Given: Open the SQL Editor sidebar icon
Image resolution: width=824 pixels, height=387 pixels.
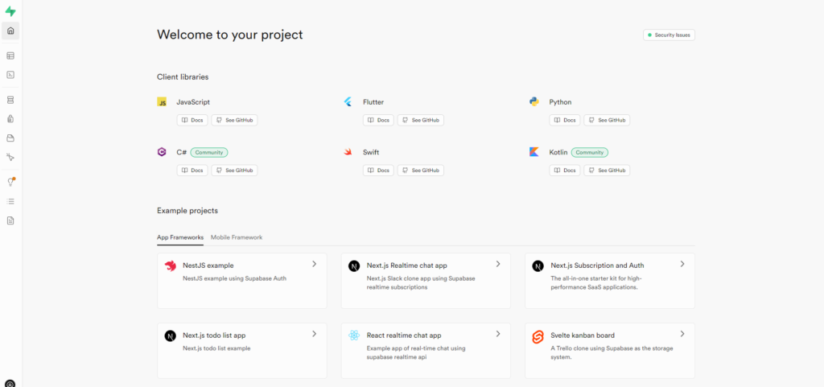Looking at the screenshot, I should pos(10,75).
